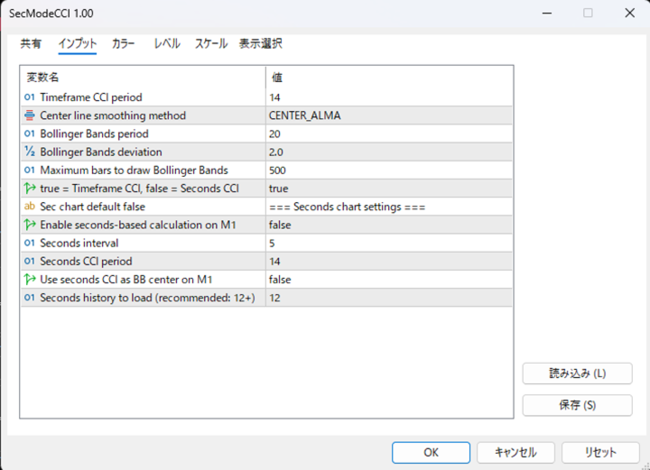The height and width of the screenshot is (470, 650).
Task: Click the 保存 (S) button
Action: 578,405
